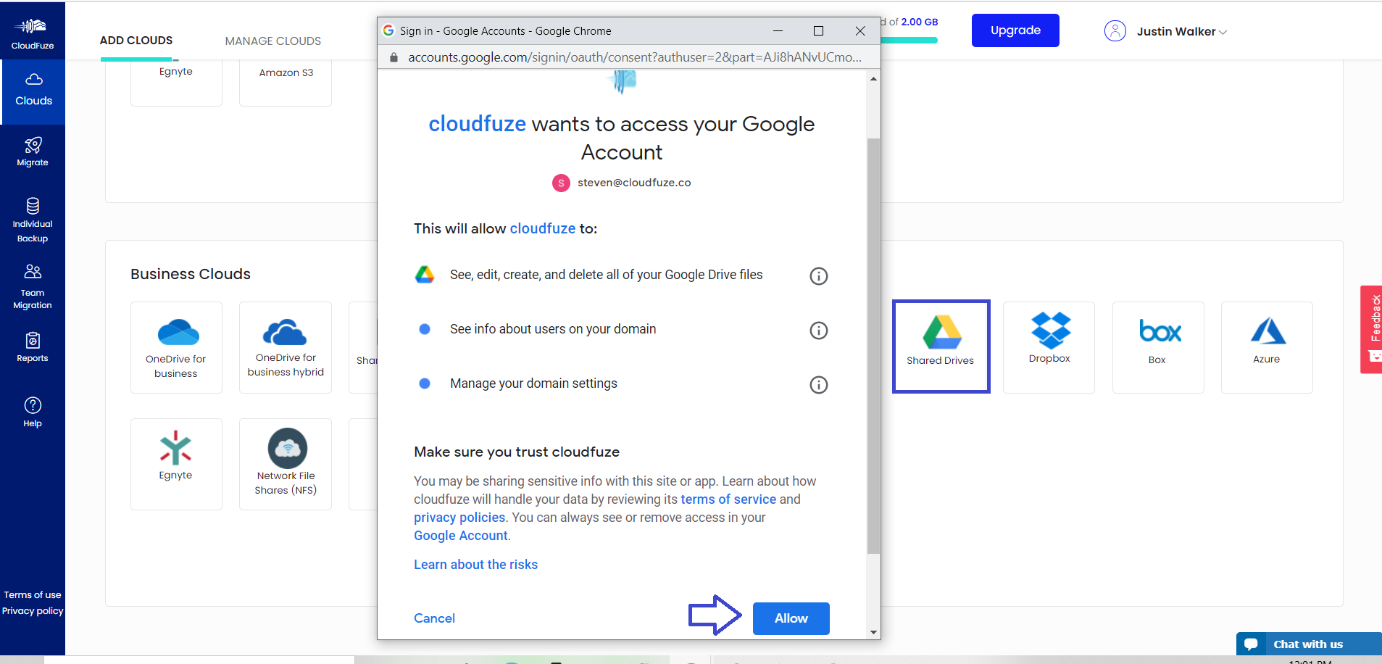Switch to the Manage Clouds tab

(272, 41)
